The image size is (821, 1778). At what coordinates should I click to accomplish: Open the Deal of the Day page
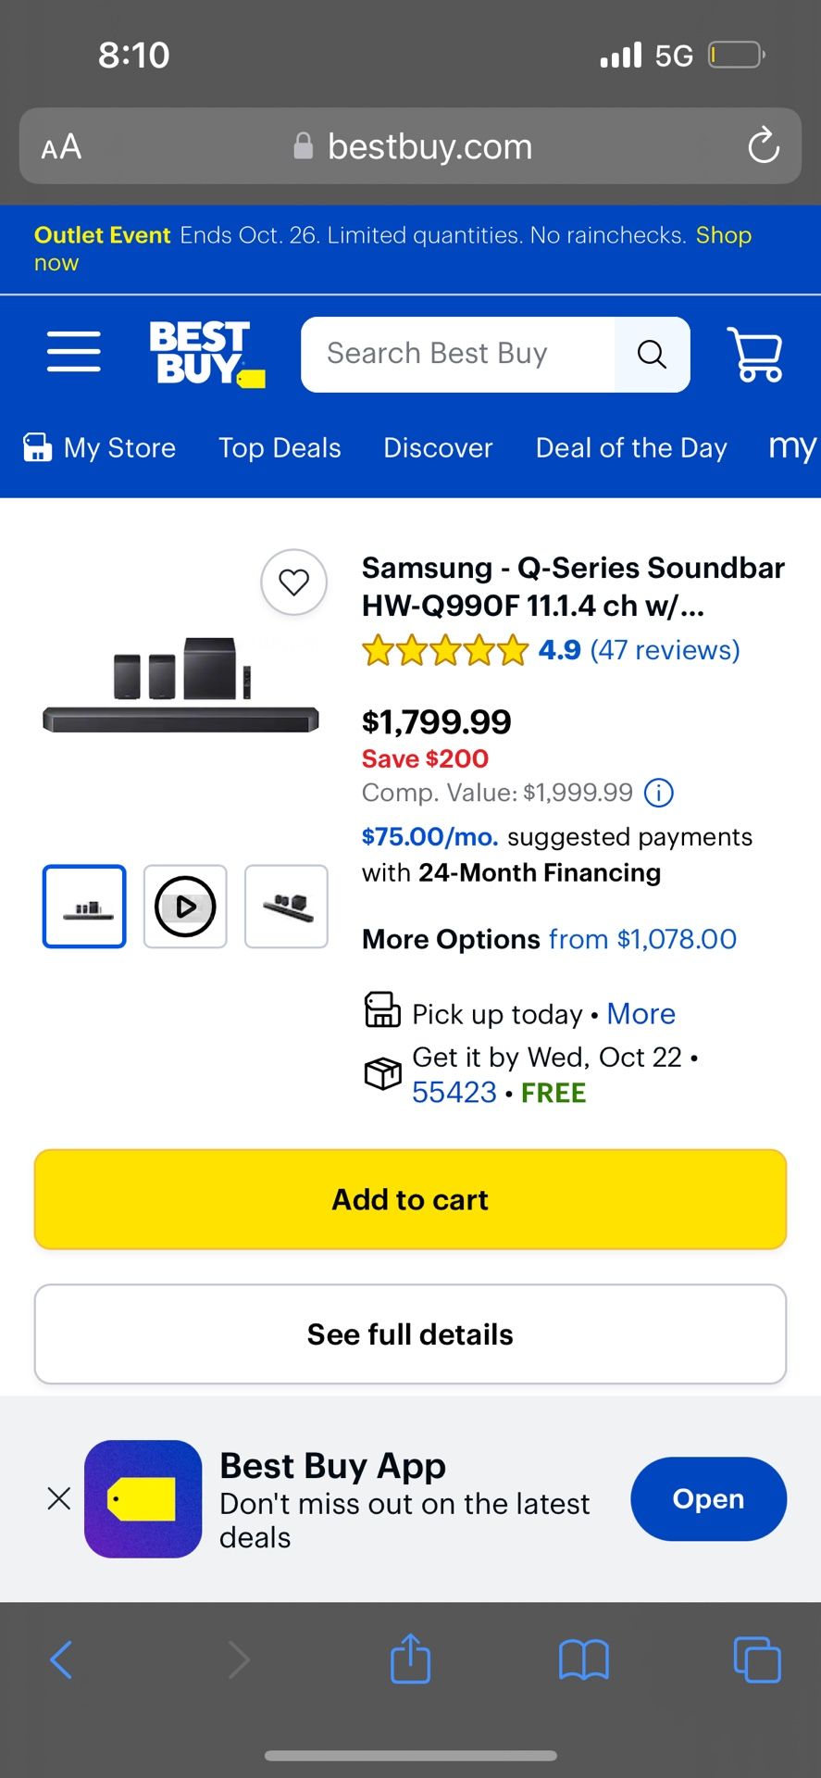(x=630, y=447)
